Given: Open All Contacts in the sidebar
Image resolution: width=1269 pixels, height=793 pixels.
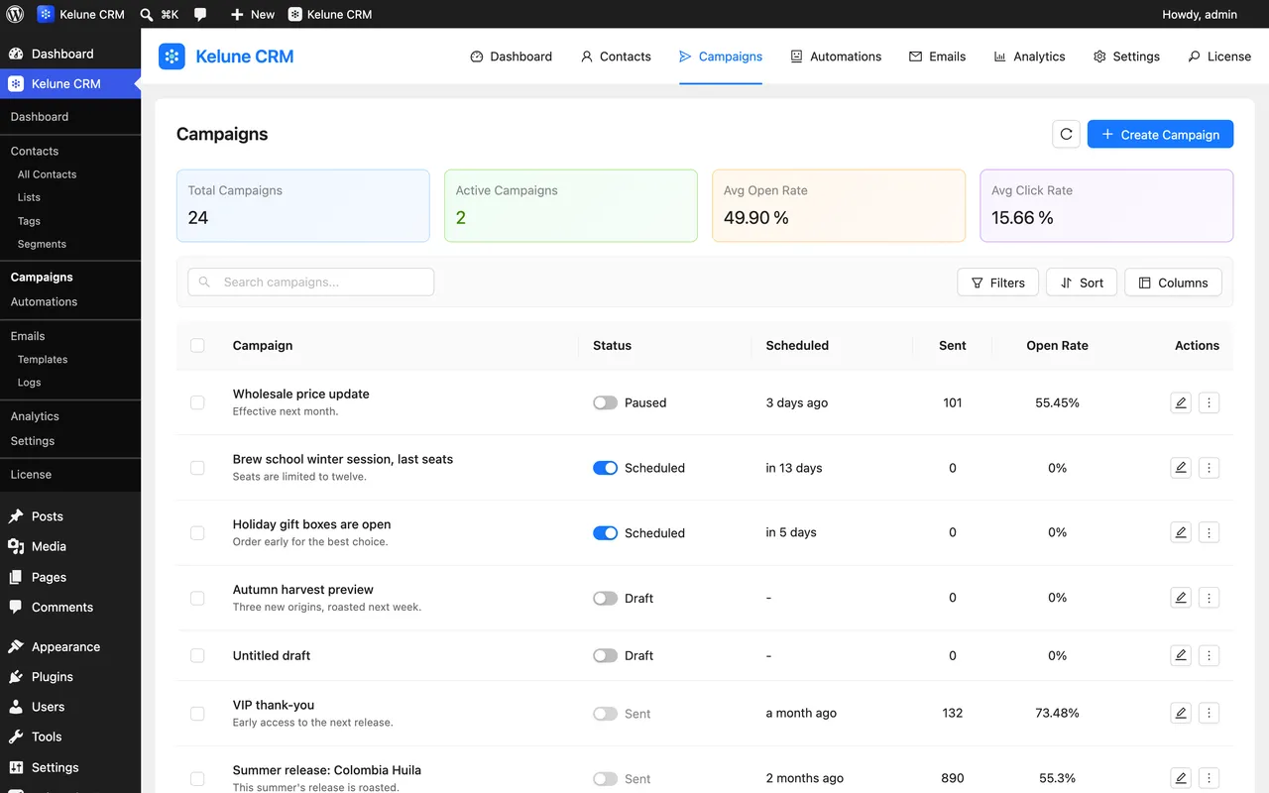Looking at the screenshot, I should 47,174.
